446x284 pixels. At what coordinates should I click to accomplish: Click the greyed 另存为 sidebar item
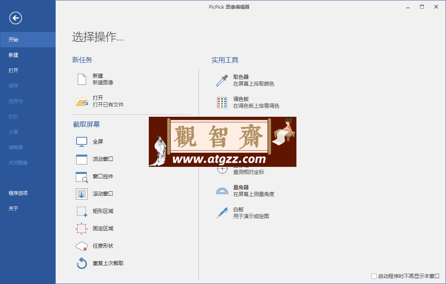[x=28, y=101]
